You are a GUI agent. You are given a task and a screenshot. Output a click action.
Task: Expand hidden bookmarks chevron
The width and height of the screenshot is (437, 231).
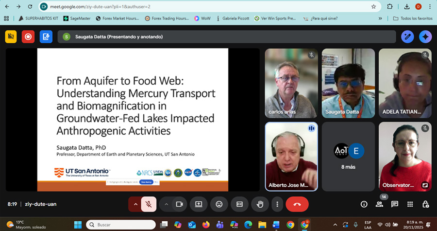click(x=380, y=18)
